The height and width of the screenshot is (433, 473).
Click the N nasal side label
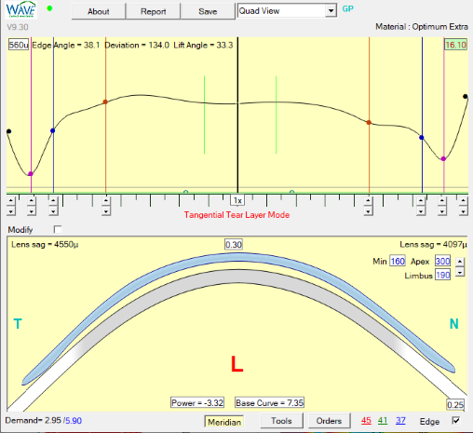coord(454,324)
